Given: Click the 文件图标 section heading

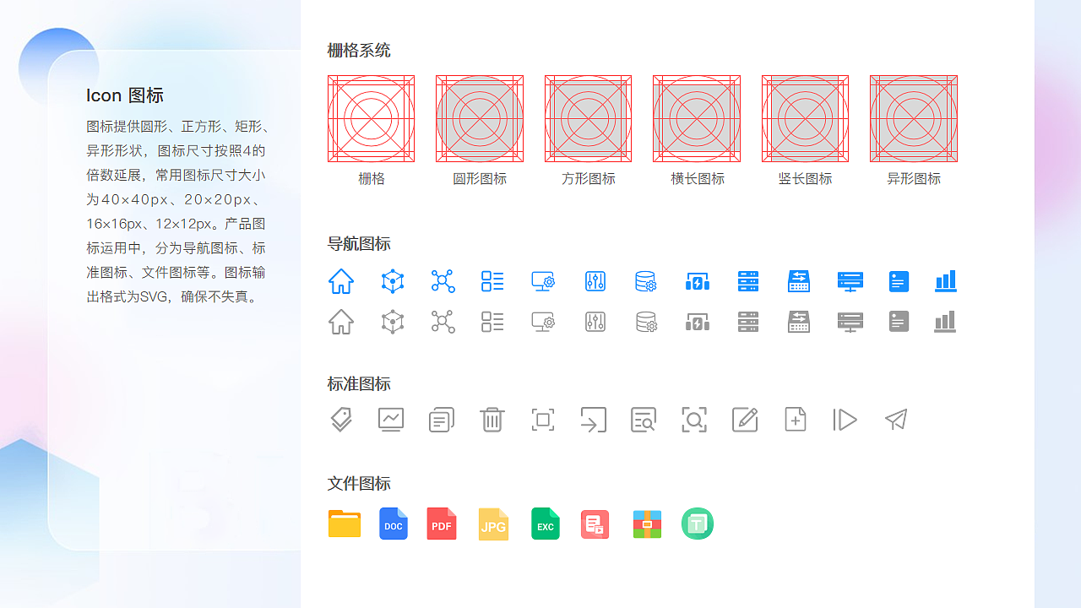Looking at the screenshot, I should pyautogui.click(x=359, y=484).
